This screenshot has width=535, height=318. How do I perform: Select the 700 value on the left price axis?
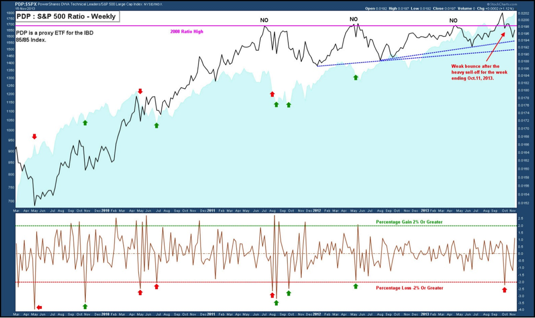tap(11, 202)
